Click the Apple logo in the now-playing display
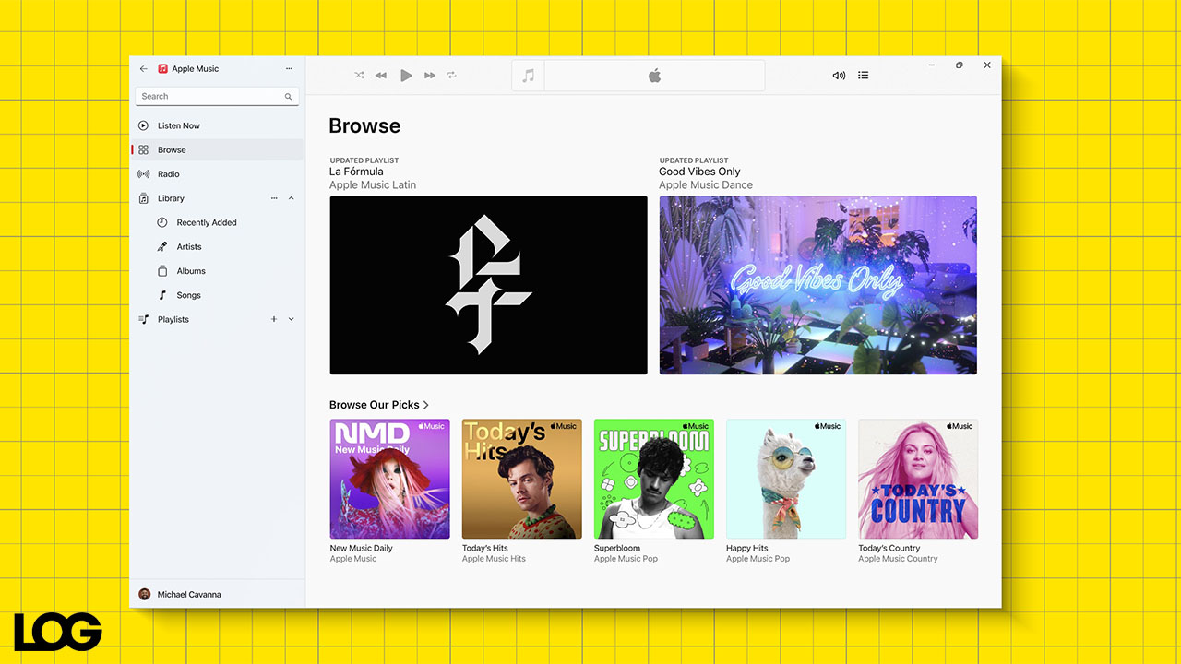The height and width of the screenshot is (664, 1181). pos(654,76)
